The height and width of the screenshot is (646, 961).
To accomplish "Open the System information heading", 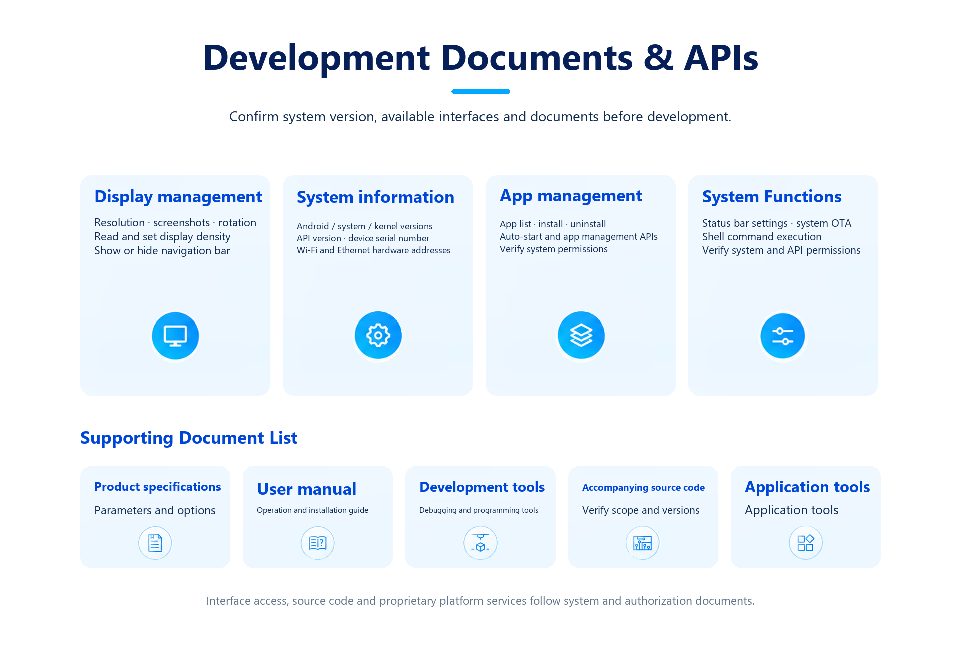I will click(375, 197).
